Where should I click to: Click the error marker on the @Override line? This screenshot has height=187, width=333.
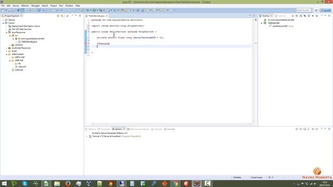tap(86, 43)
